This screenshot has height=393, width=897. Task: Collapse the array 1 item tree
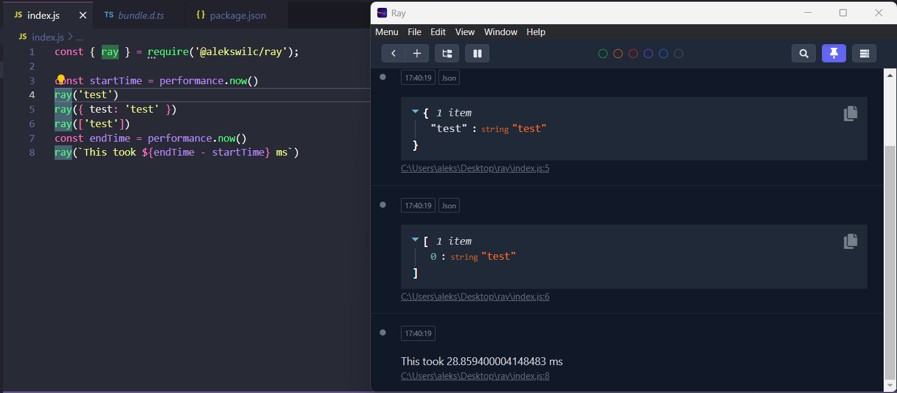[x=415, y=240]
